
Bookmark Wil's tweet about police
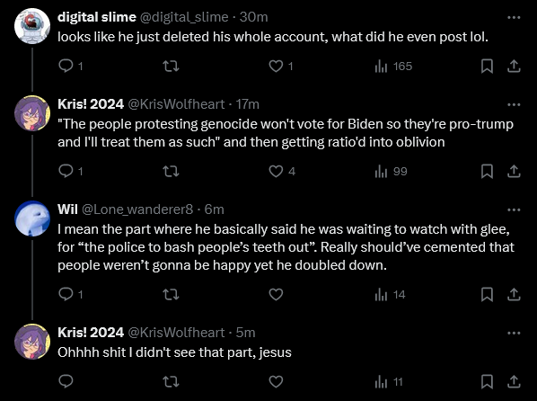pyautogui.click(x=487, y=294)
